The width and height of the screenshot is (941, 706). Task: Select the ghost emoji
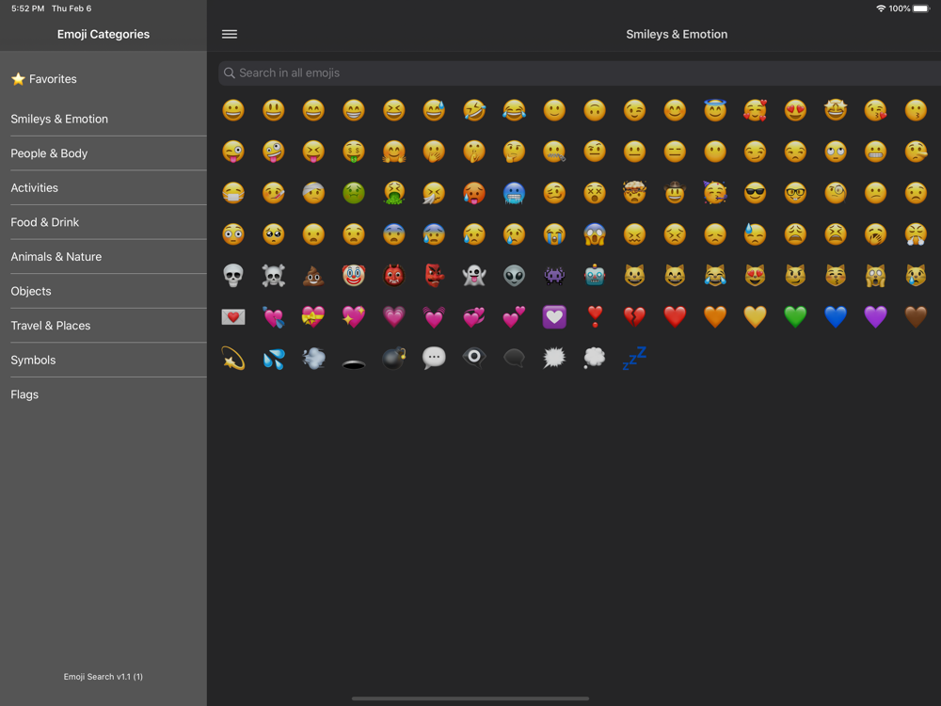474,276
